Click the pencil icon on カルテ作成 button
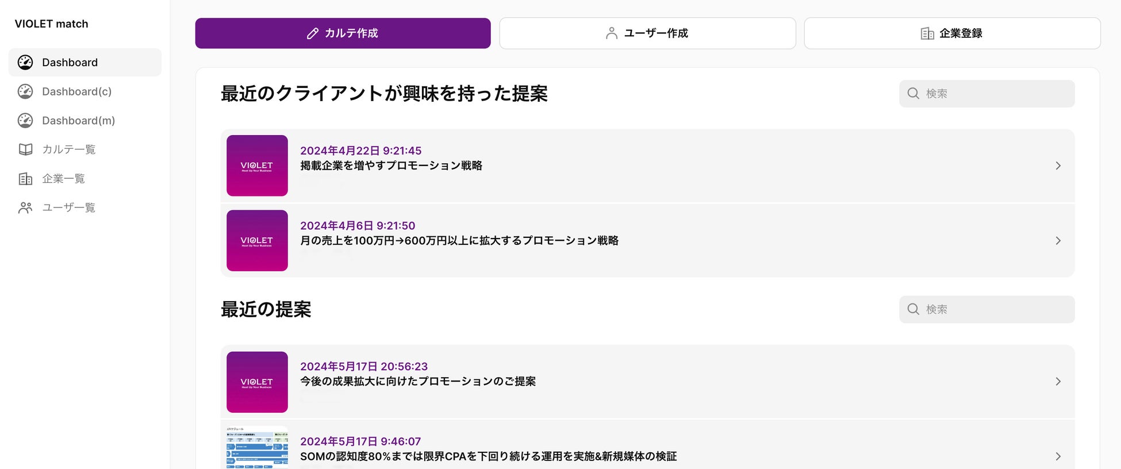This screenshot has height=469, width=1121. click(313, 33)
